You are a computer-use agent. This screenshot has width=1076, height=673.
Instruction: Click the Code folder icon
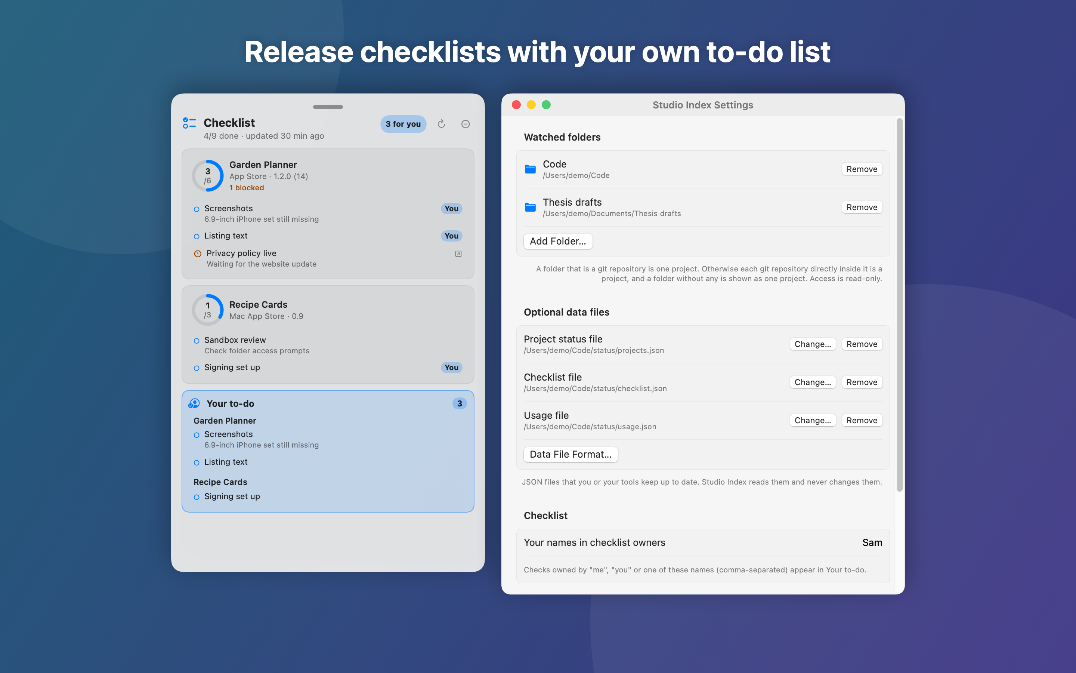[x=530, y=169]
